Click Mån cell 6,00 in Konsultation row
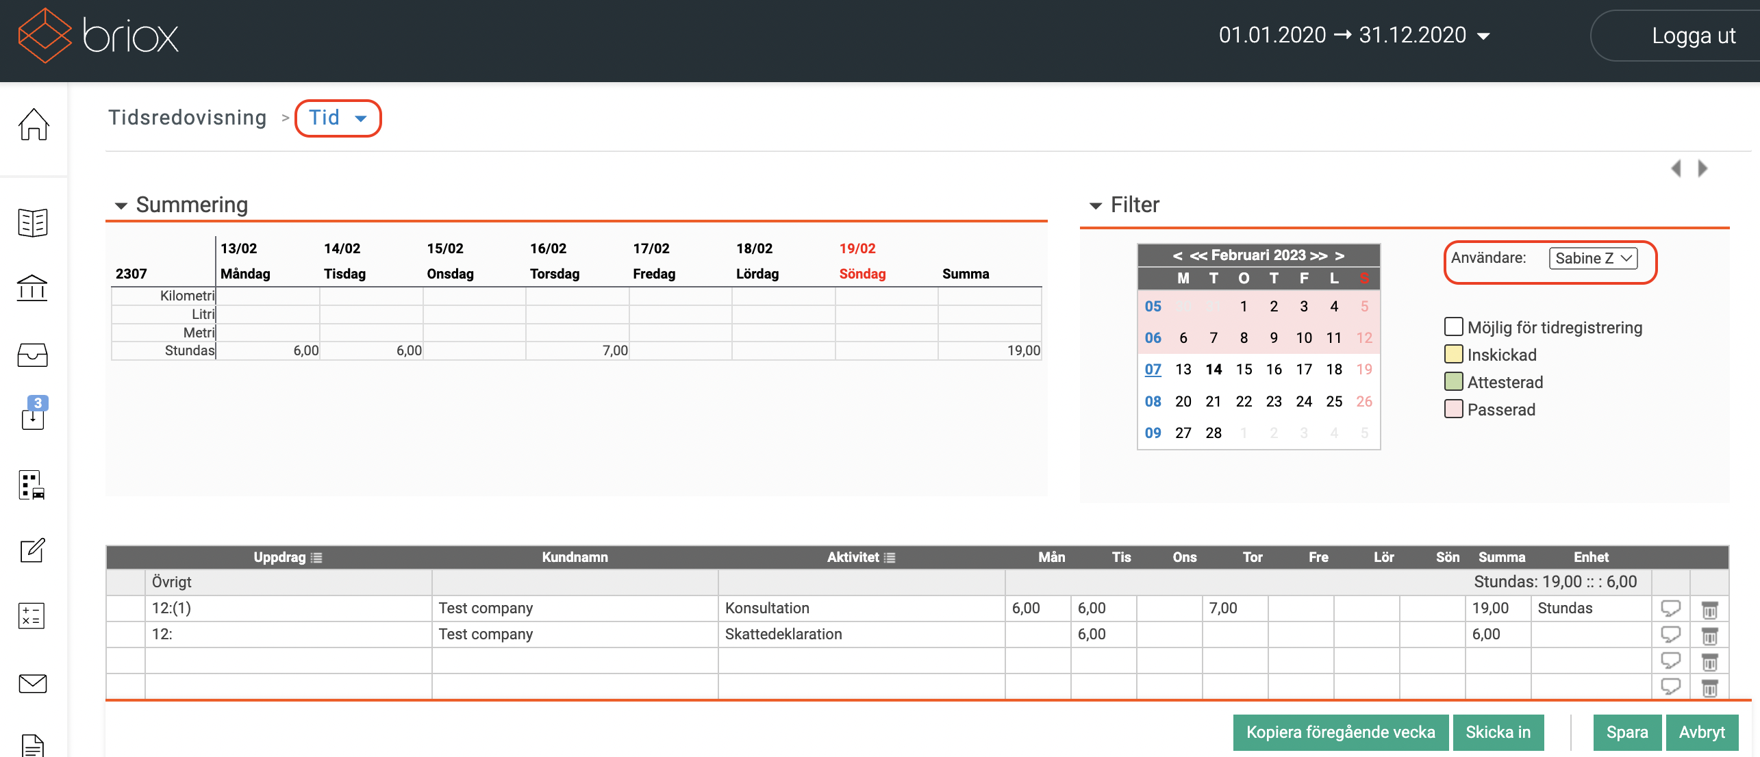Image resolution: width=1760 pixels, height=757 pixels. coord(1038,608)
